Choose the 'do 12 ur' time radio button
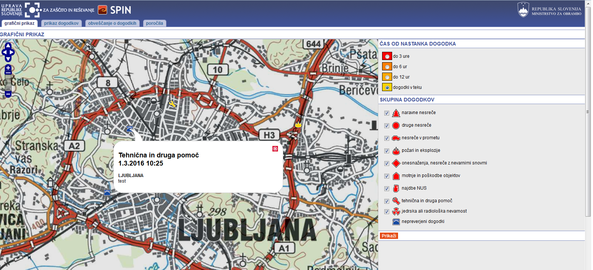Image resolution: width=593 pixels, height=270 pixels. pyautogui.click(x=387, y=77)
